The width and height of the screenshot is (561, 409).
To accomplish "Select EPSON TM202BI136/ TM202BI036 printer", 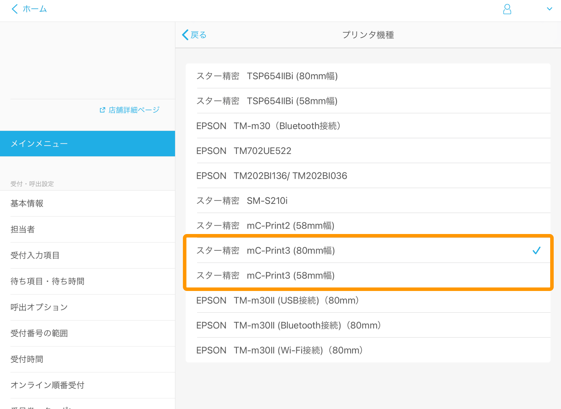I will pyautogui.click(x=368, y=176).
